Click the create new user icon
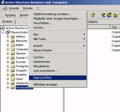The height and width of the screenshot is (112, 120). [x=103, y=15]
